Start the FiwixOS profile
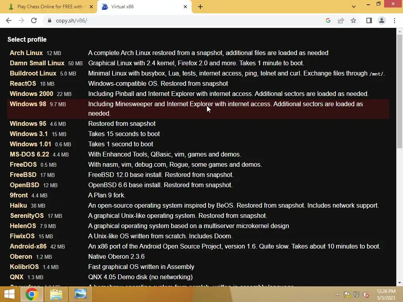403x302 pixels. tap(22, 236)
